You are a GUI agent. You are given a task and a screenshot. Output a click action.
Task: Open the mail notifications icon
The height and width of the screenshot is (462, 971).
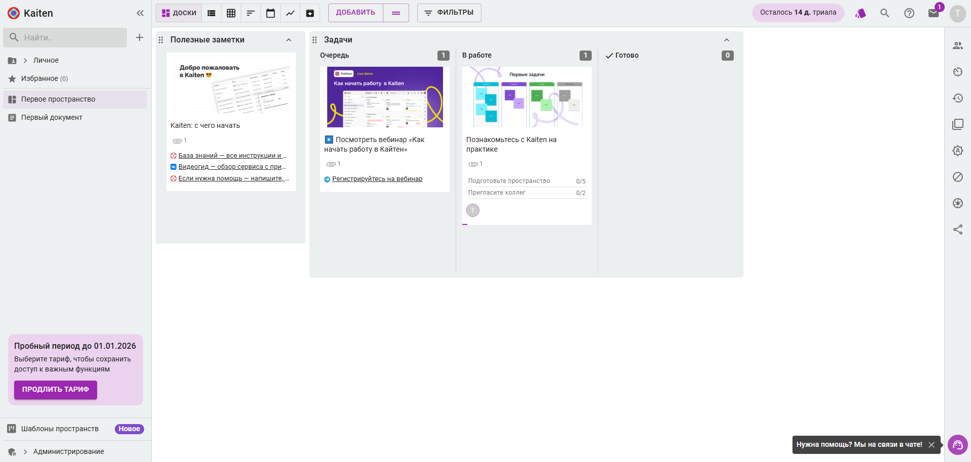[934, 13]
